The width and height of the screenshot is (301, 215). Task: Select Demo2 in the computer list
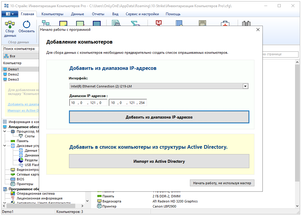point(13,74)
